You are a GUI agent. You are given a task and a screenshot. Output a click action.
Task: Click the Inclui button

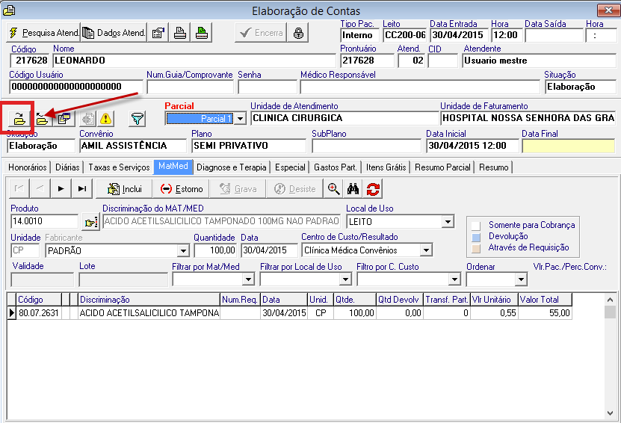point(124,188)
